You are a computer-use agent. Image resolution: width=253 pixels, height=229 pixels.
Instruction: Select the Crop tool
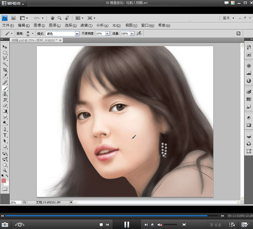(x=5, y=70)
